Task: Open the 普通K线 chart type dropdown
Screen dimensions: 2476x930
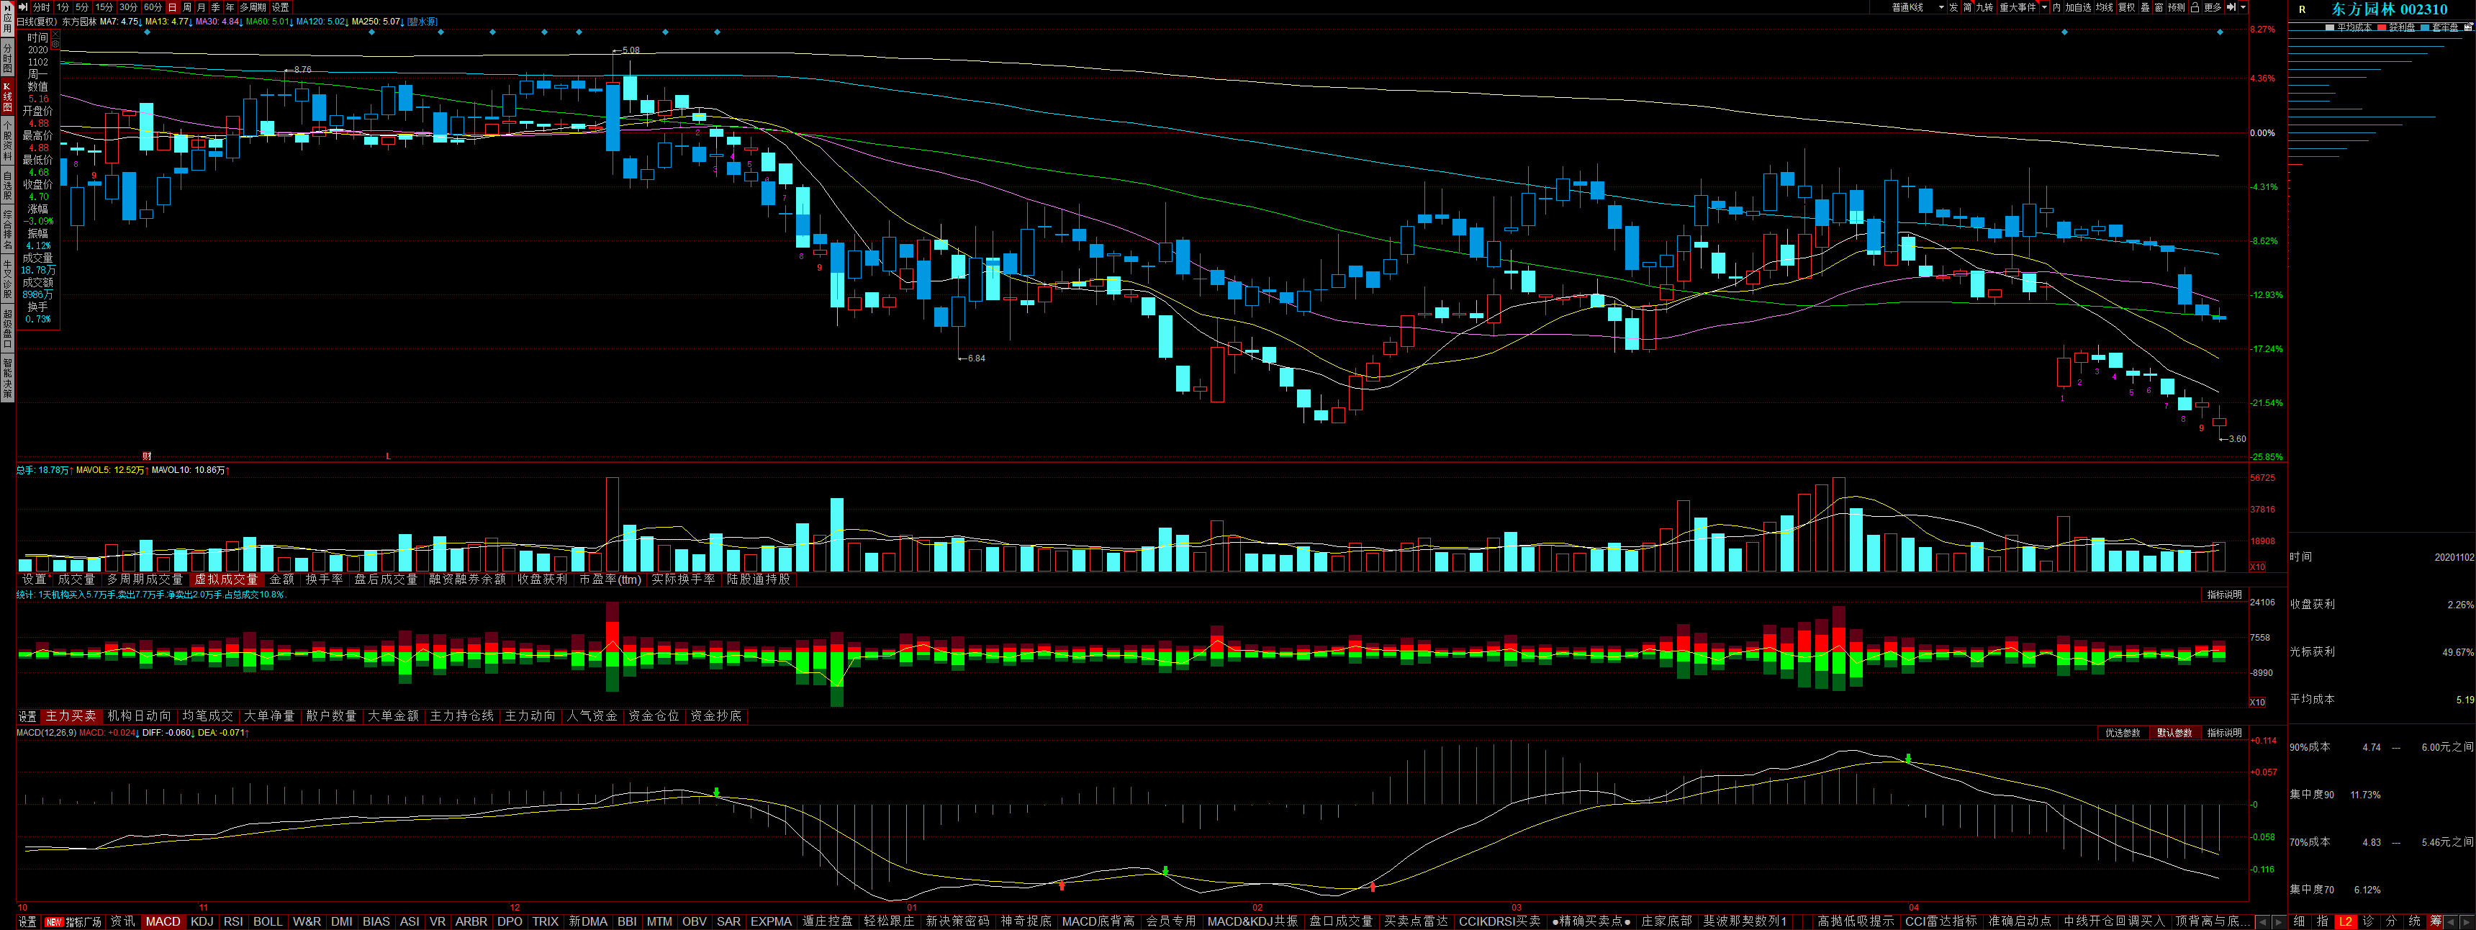Action: 1940,6
